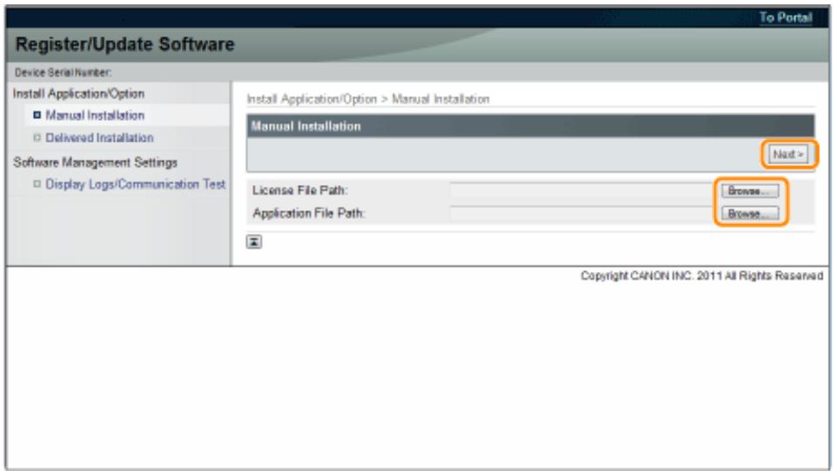Click the back-to-top arrow icon
833x471 pixels.
click(x=254, y=242)
